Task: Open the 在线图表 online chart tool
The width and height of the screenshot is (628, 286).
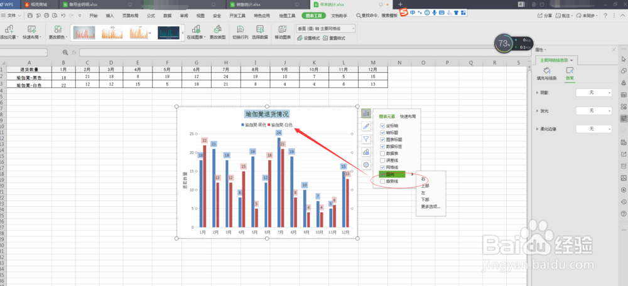Action: click(x=196, y=33)
